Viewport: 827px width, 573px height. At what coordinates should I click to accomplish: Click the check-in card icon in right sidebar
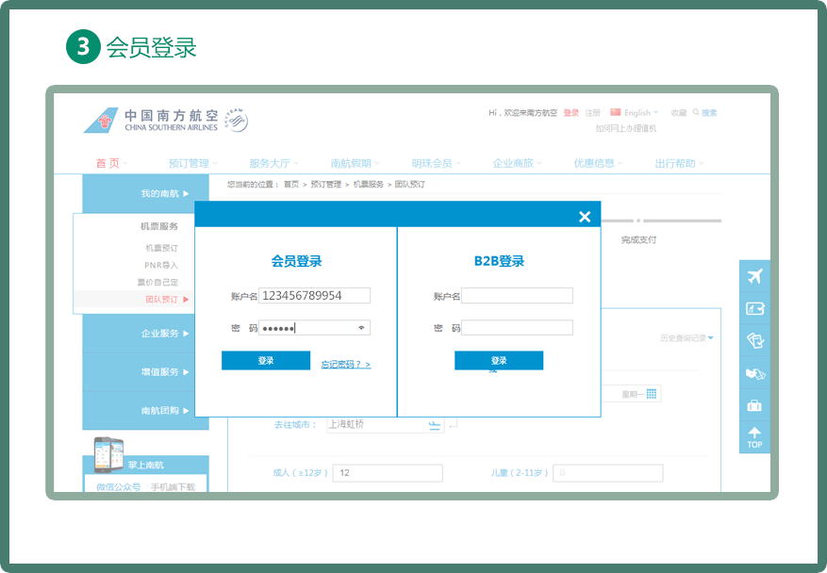[x=754, y=308]
